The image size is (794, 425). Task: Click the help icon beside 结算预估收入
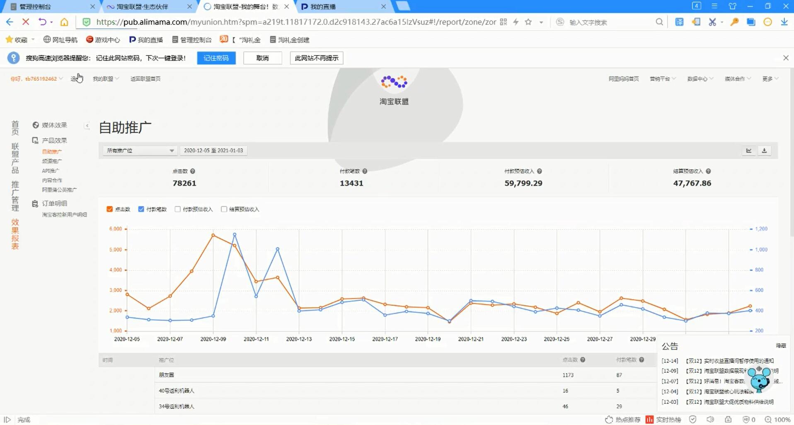(x=708, y=171)
